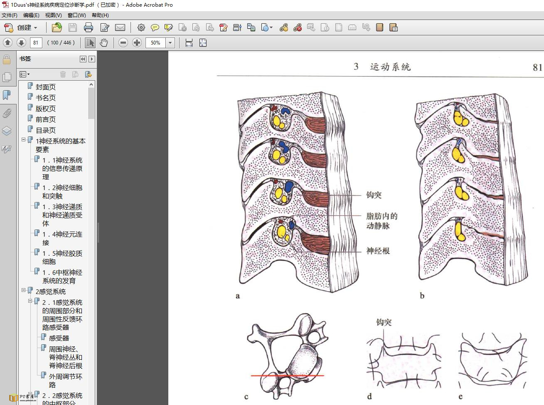
Task: Click the bookmarks panel vertical scrollbar thumb
Action: pyautogui.click(x=91, y=104)
